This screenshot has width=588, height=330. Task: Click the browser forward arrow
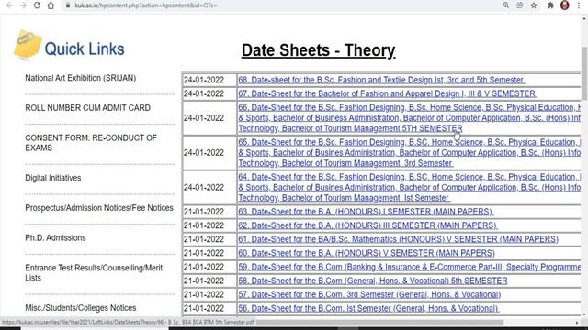pyautogui.click(x=23, y=5)
